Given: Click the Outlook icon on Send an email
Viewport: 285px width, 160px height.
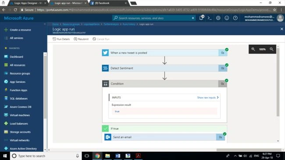Looking at the screenshot, I should pyautogui.click(x=108, y=137).
